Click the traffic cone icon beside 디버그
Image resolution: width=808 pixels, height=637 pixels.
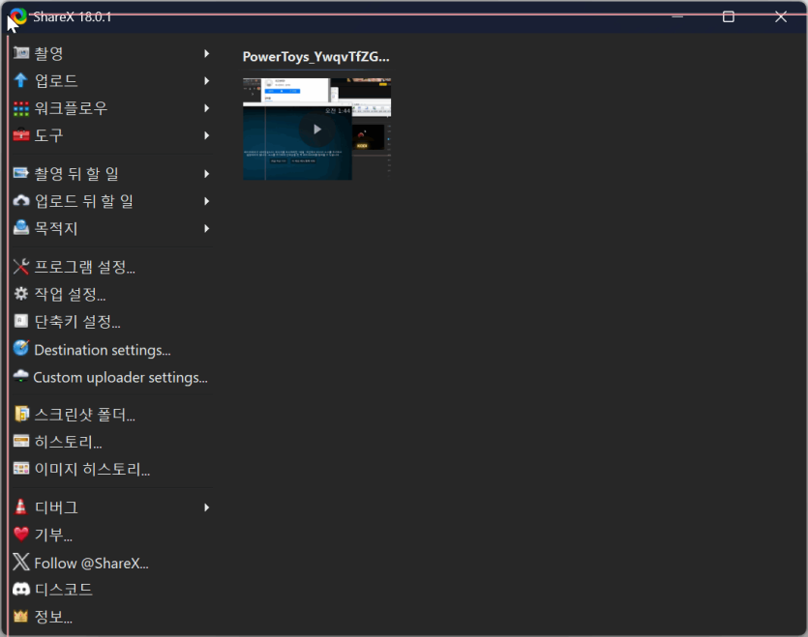(x=20, y=507)
